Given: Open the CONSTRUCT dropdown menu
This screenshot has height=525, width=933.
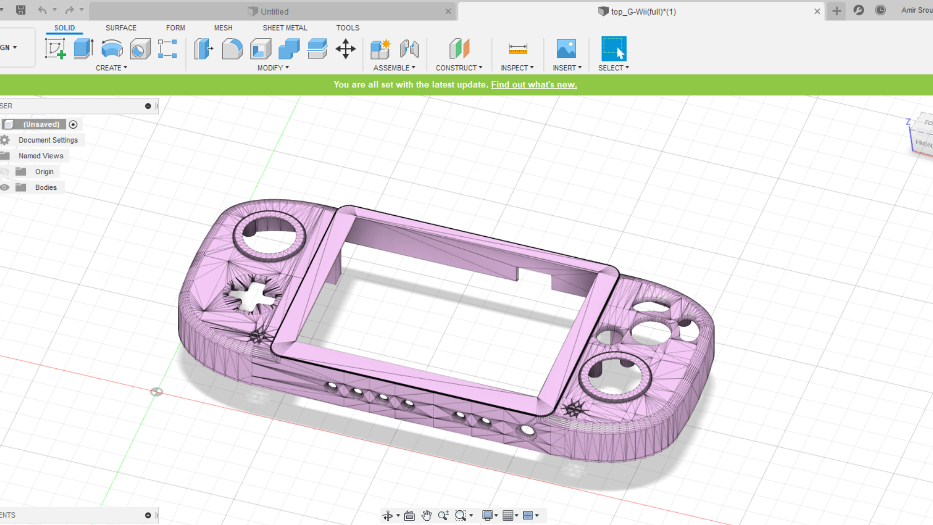Looking at the screenshot, I should (459, 68).
